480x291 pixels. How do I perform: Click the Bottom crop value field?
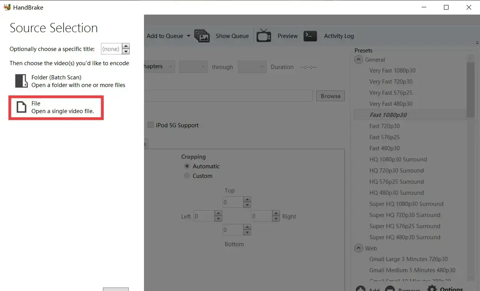[x=233, y=230]
